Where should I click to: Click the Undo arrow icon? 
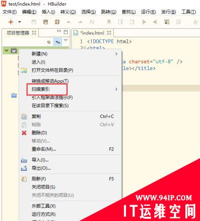coord(69,22)
